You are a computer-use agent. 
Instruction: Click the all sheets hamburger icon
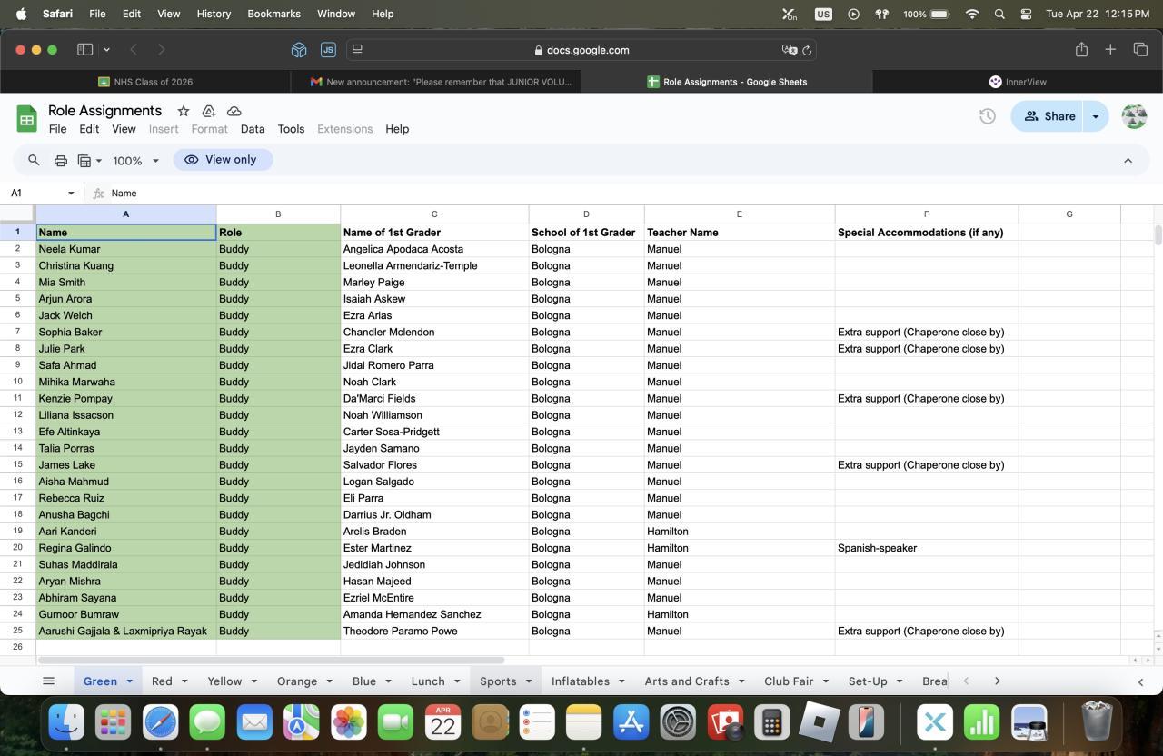(x=49, y=681)
